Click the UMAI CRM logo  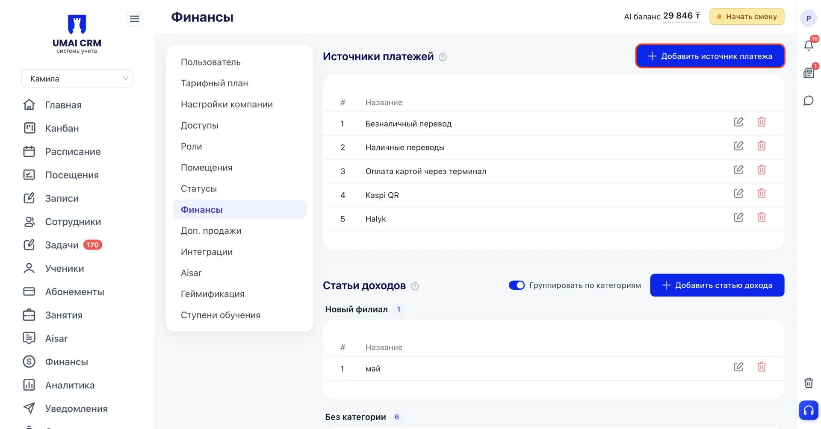[x=77, y=34]
